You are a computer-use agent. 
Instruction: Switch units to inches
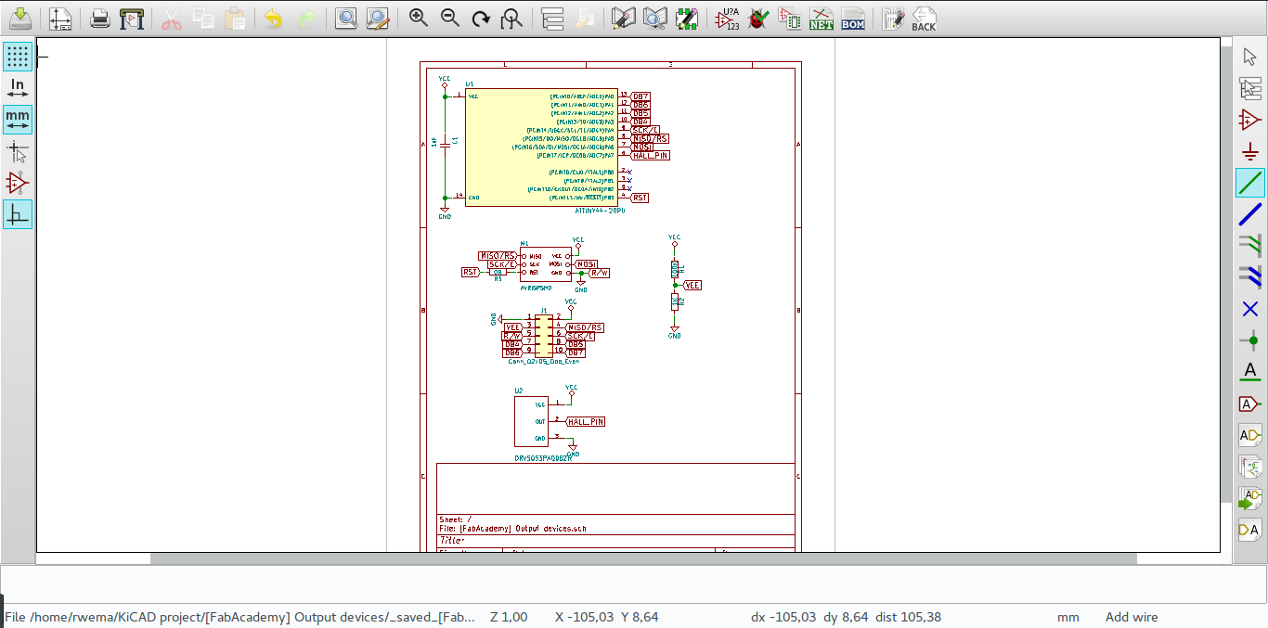(x=17, y=86)
